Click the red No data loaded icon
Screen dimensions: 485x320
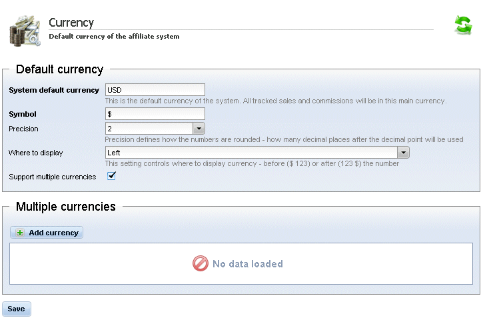click(x=201, y=263)
